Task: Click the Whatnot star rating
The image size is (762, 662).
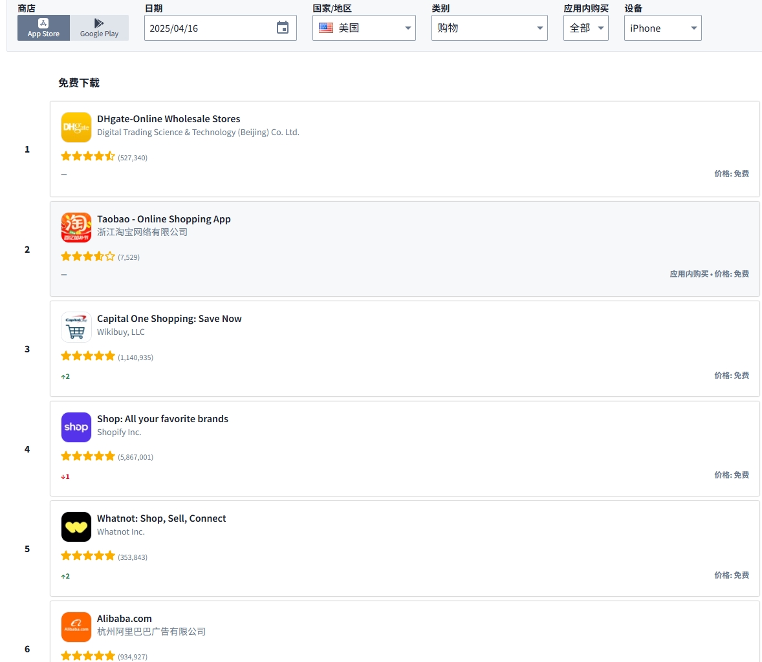Action: coord(88,555)
